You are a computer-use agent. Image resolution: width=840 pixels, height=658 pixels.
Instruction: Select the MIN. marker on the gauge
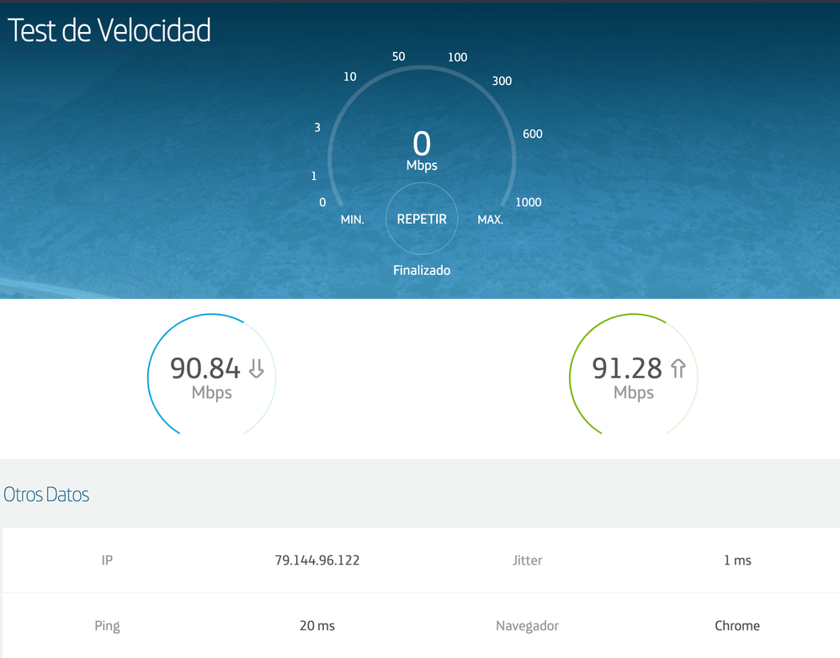[x=352, y=219]
